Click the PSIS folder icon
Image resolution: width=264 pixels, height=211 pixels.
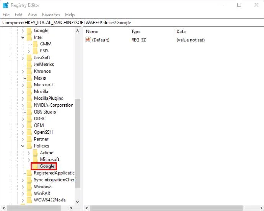tap(35, 51)
